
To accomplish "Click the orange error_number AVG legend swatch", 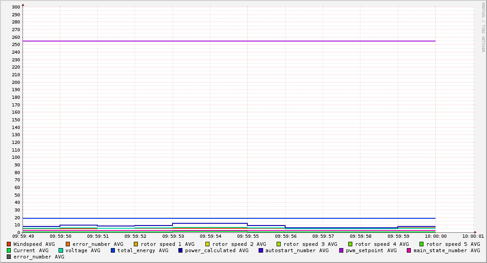I will [68, 244].
